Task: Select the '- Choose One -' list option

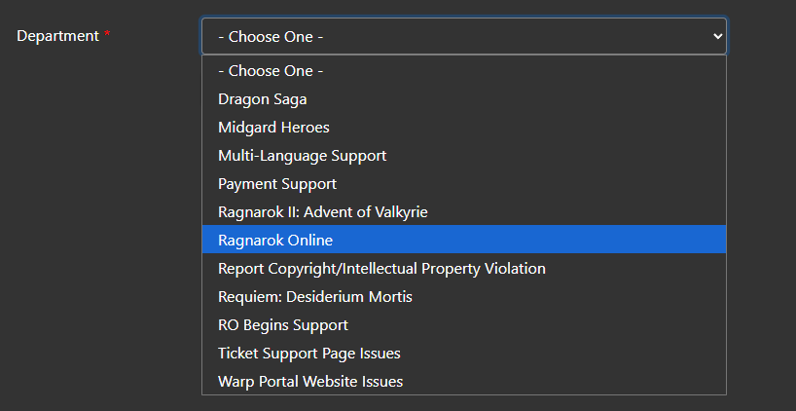Action: 271,71
